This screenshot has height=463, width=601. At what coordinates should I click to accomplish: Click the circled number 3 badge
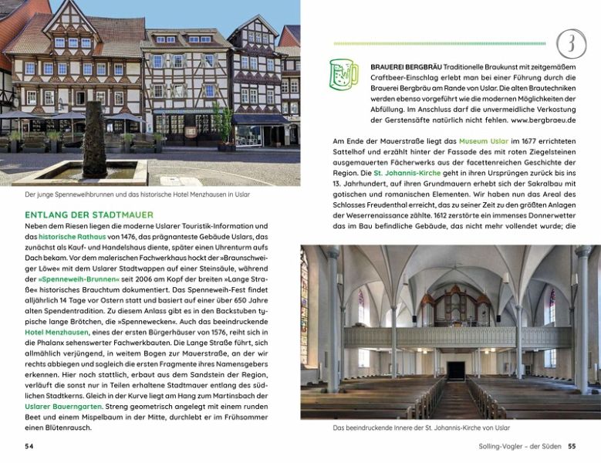point(571,43)
